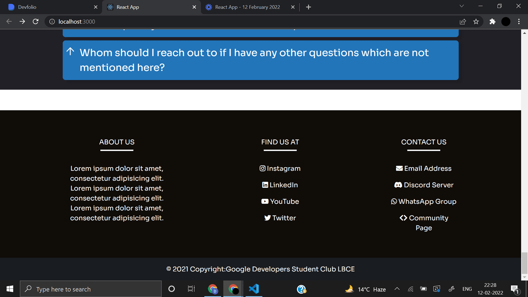Click the up arrow icon on FAQ question

pyautogui.click(x=70, y=52)
